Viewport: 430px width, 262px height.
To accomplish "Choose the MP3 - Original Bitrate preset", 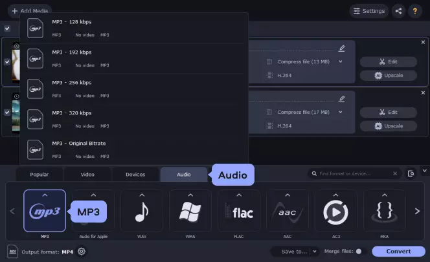I will 134,149.
